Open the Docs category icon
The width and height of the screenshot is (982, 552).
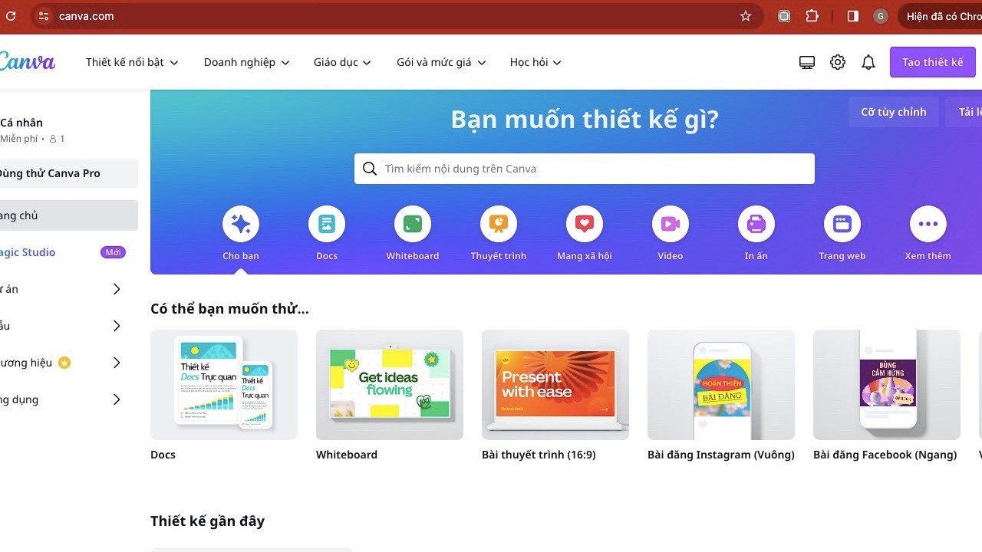click(327, 224)
